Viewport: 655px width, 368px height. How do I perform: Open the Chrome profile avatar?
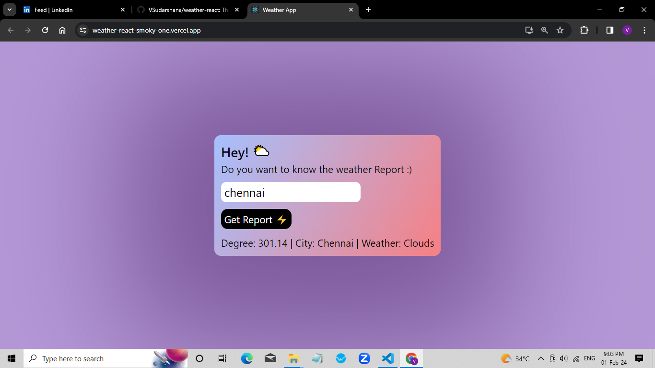pyautogui.click(x=627, y=30)
